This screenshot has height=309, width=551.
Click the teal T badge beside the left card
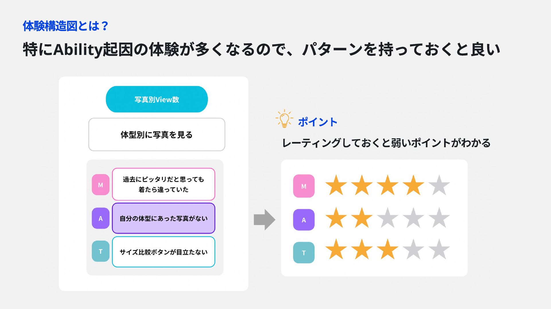[100, 251]
